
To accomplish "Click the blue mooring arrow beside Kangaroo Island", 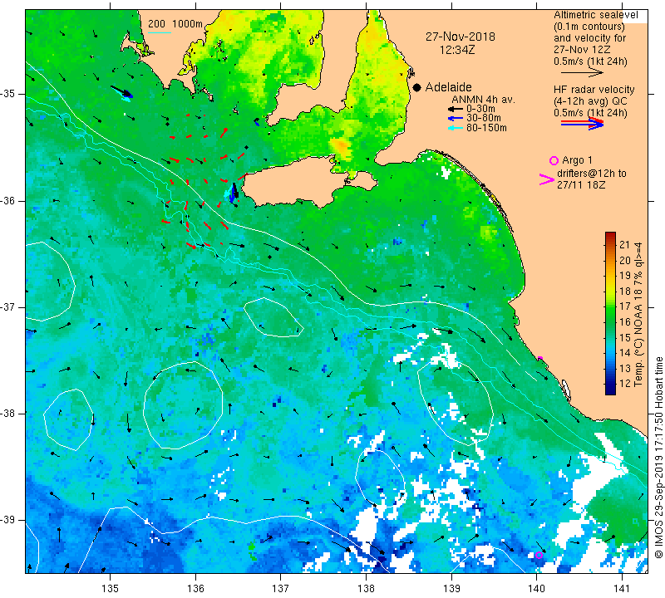I will [234, 193].
